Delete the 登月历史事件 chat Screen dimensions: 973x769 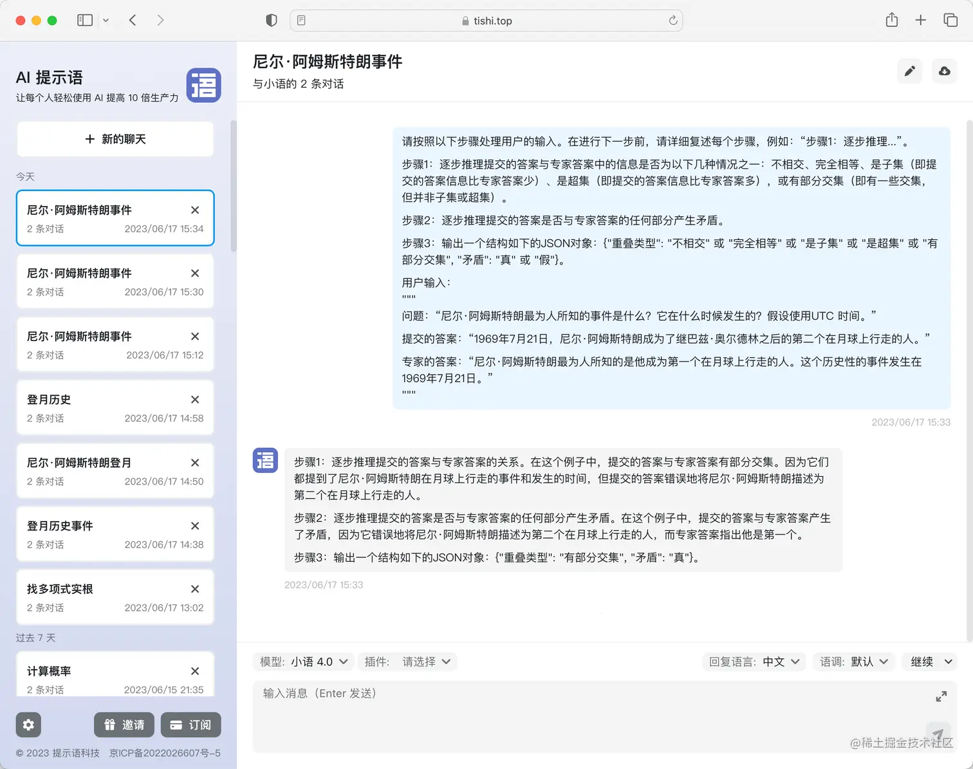point(195,526)
